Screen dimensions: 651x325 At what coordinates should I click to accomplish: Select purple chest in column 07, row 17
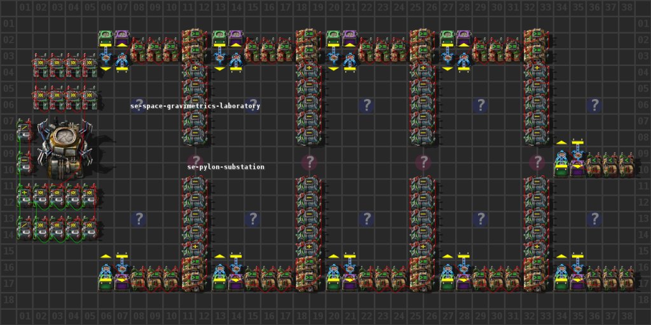point(122,284)
